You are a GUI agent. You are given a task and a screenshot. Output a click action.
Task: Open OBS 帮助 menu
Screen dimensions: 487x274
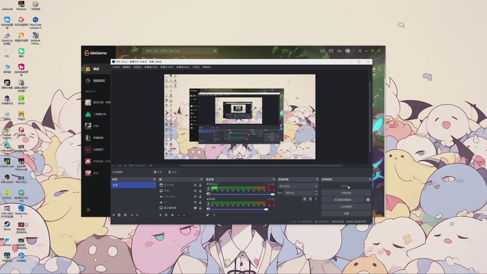click(x=207, y=67)
